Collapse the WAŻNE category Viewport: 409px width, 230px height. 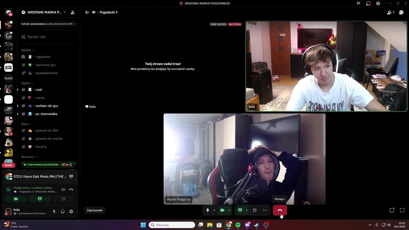28,50
